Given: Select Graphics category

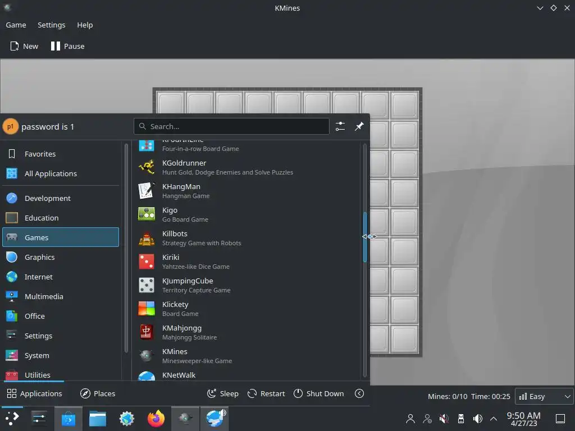Looking at the screenshot, I should tap(61, 257).
